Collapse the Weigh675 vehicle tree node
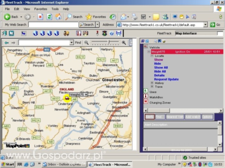 point(149,52)
